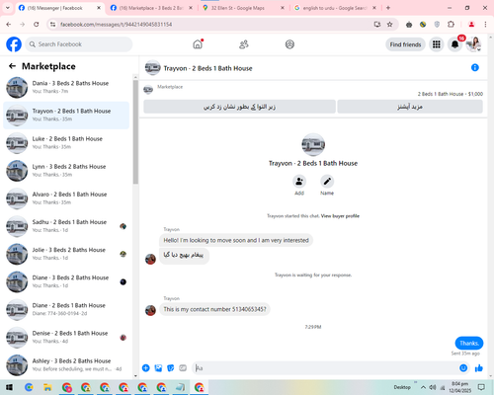
Task: Open the account profile picture menu
Action: click(474, 44)
